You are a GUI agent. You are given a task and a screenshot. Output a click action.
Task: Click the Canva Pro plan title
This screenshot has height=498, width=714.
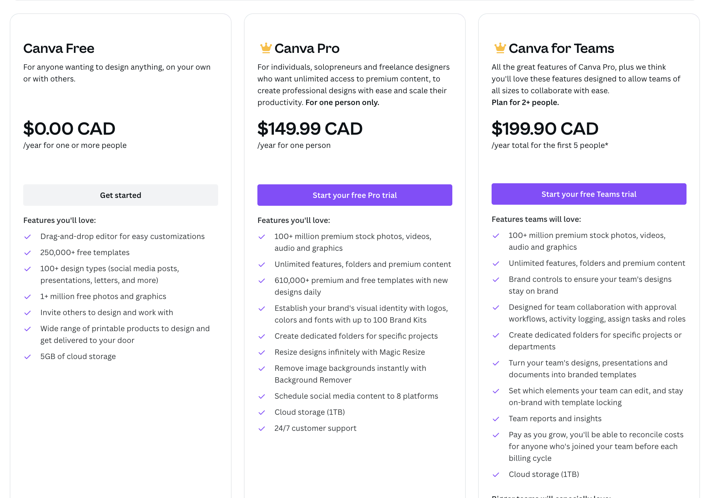point(307,48)
